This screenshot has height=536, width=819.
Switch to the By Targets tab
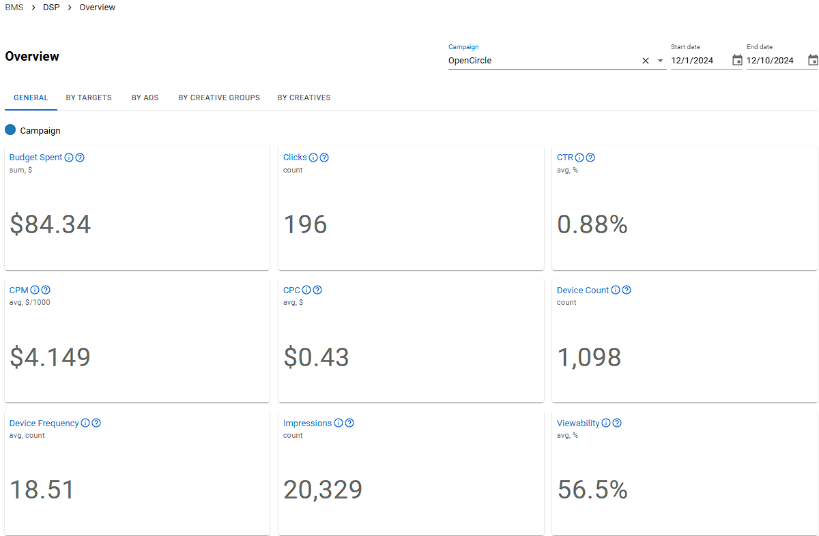[89, 98]
